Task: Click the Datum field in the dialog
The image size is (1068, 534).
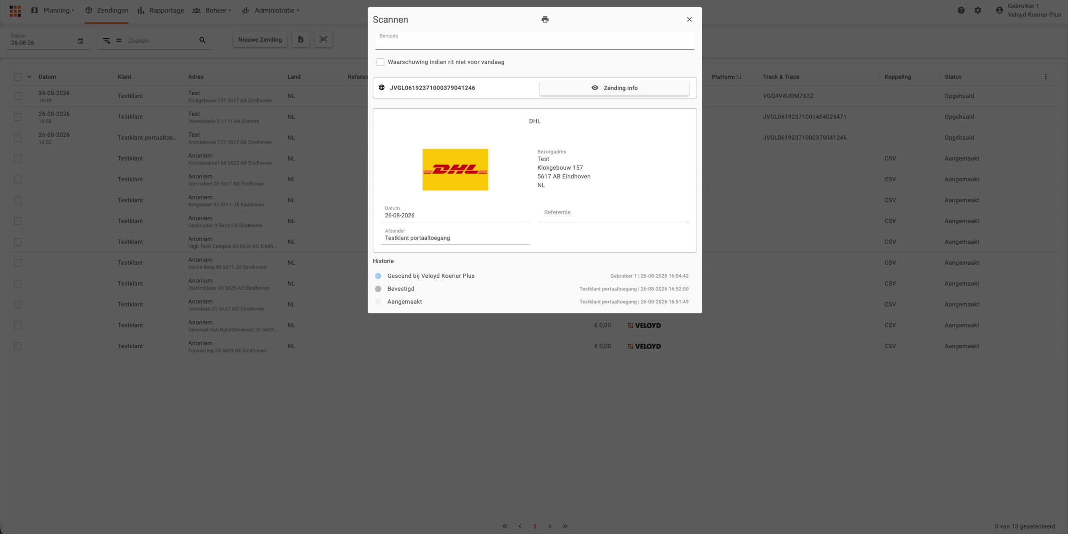Action: pos(455,213)
